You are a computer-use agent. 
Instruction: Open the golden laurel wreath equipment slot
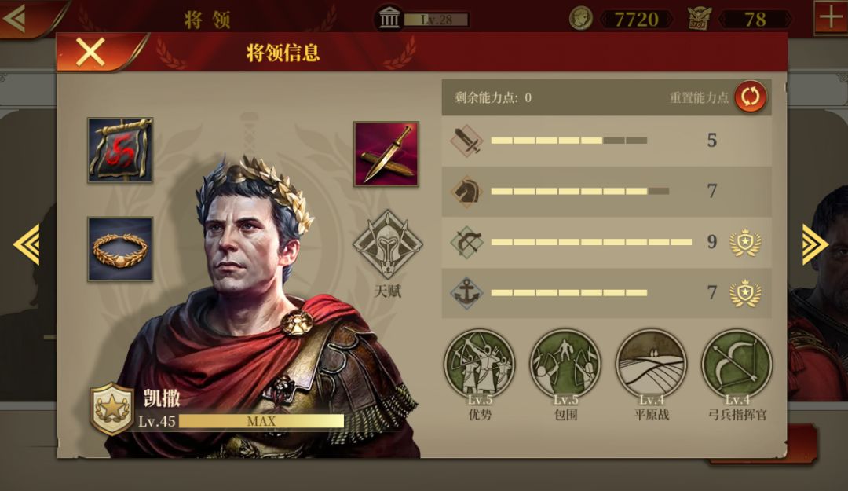point(120,250)
